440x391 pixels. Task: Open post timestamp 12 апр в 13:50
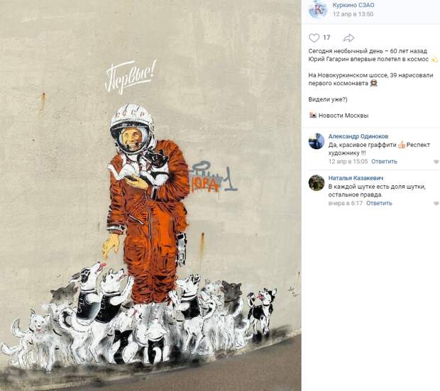(x=353, y=14)
